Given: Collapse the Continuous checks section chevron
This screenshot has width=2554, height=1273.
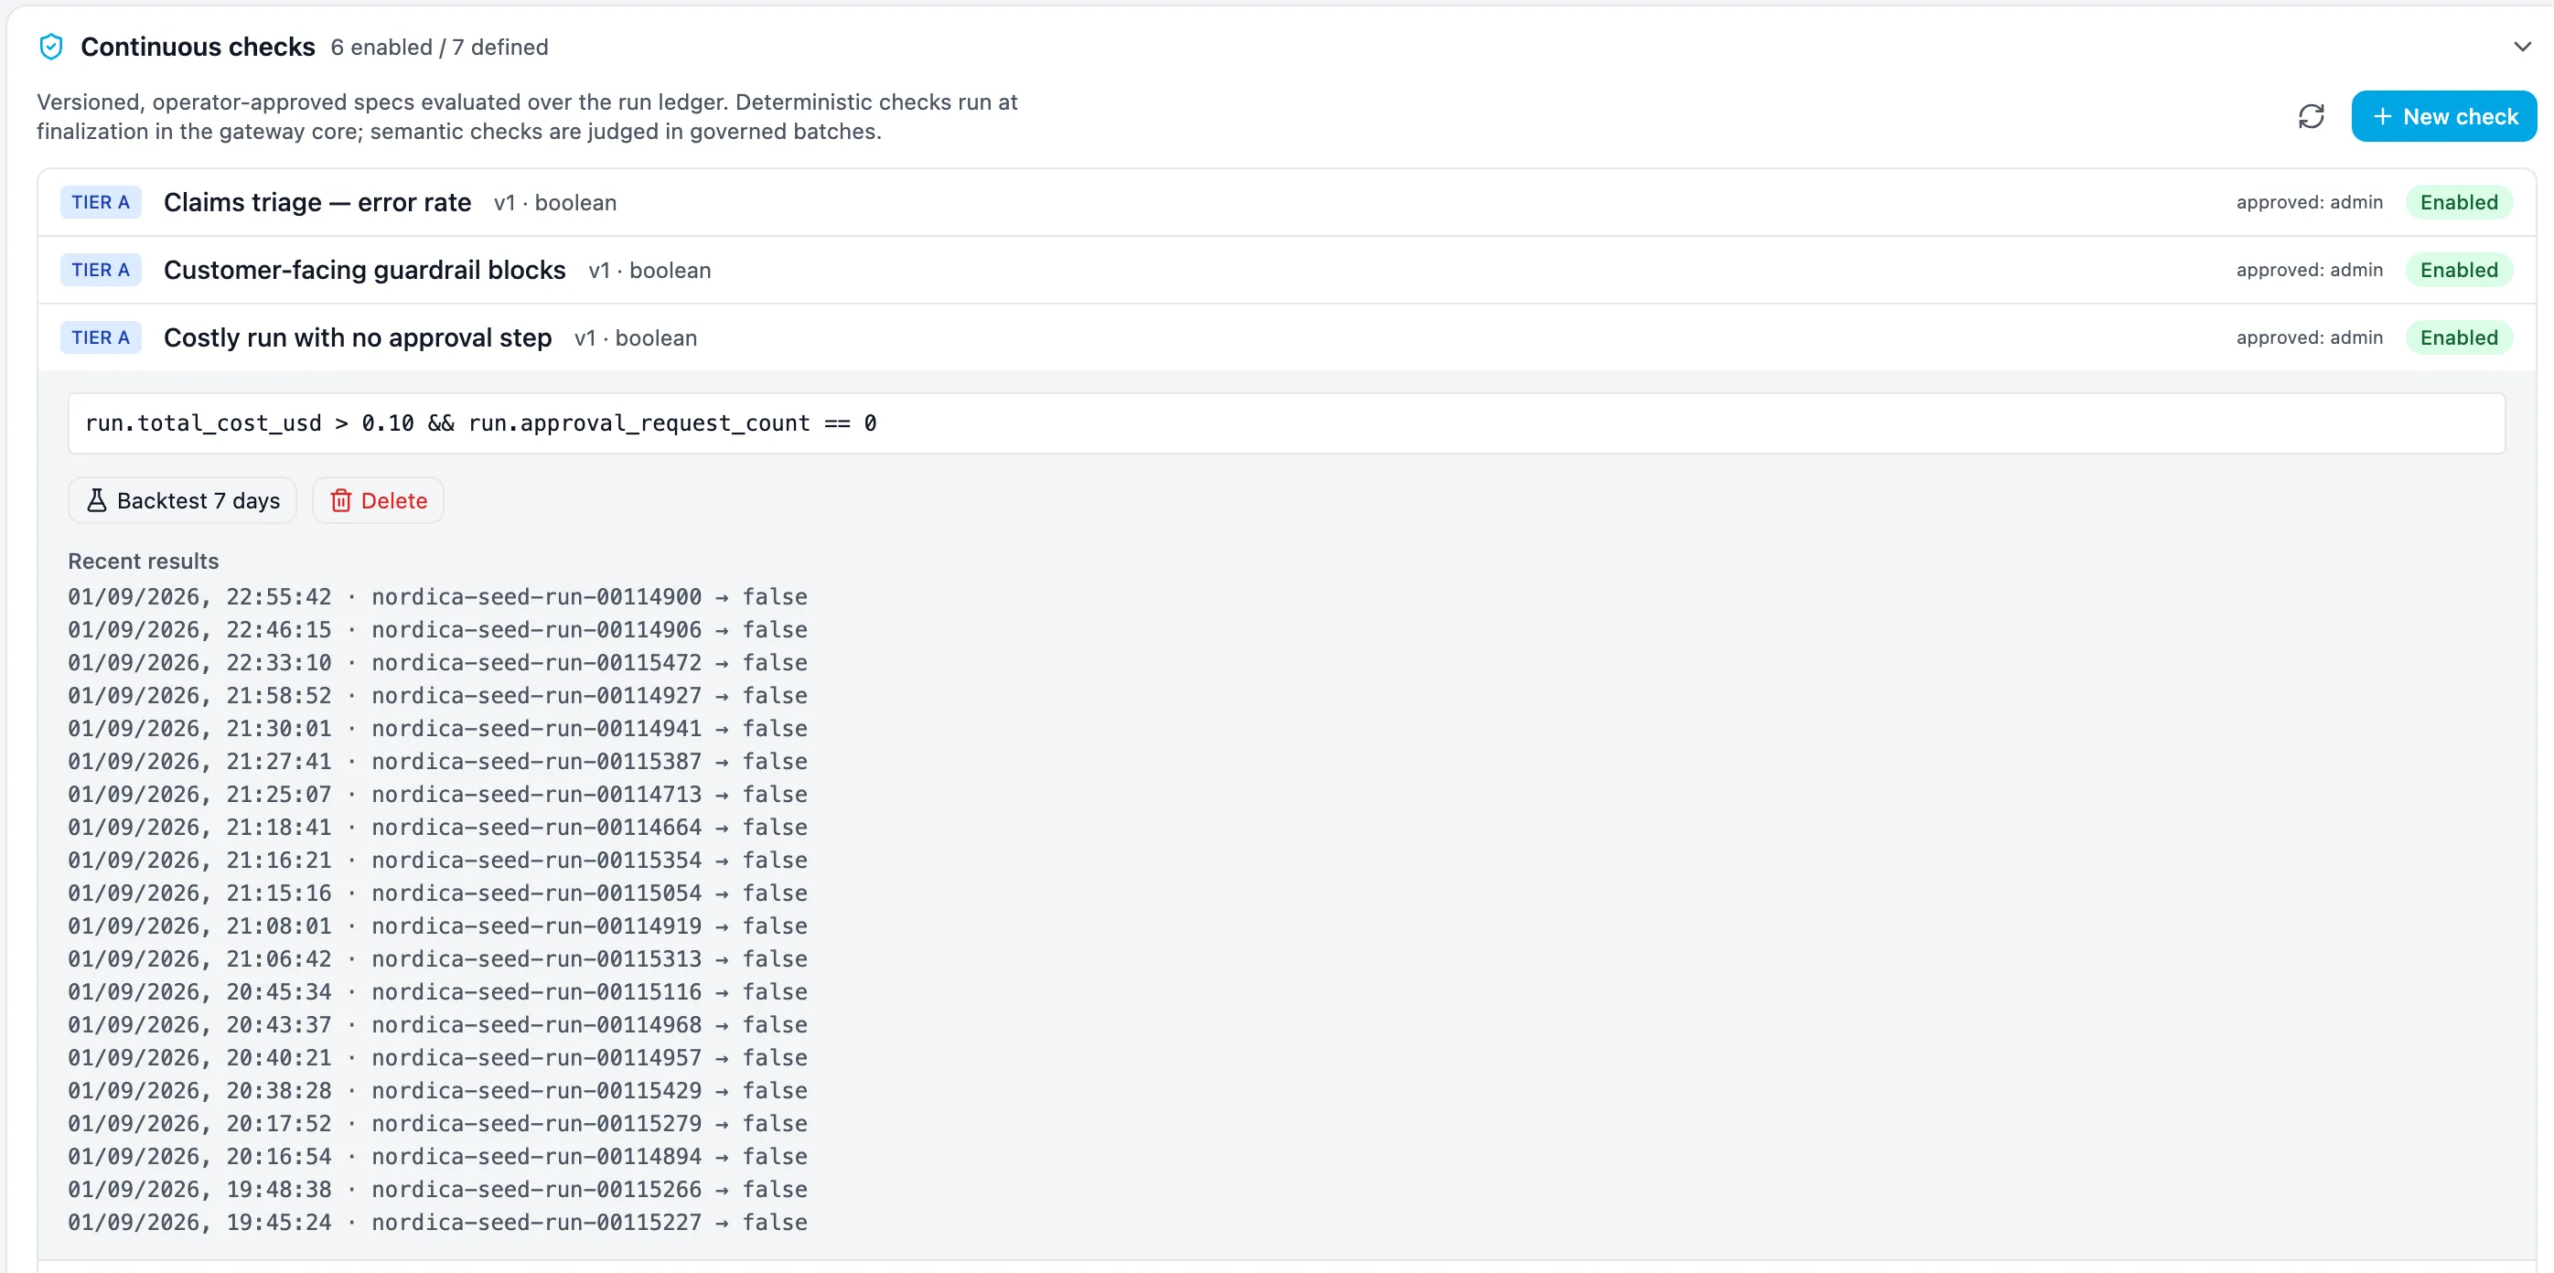Looking at the screenshot, I should pyautogui.click(x=2522, y=47).
